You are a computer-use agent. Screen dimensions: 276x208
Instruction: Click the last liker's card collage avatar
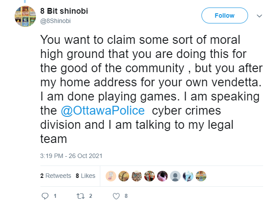click(x=201, y=176)
